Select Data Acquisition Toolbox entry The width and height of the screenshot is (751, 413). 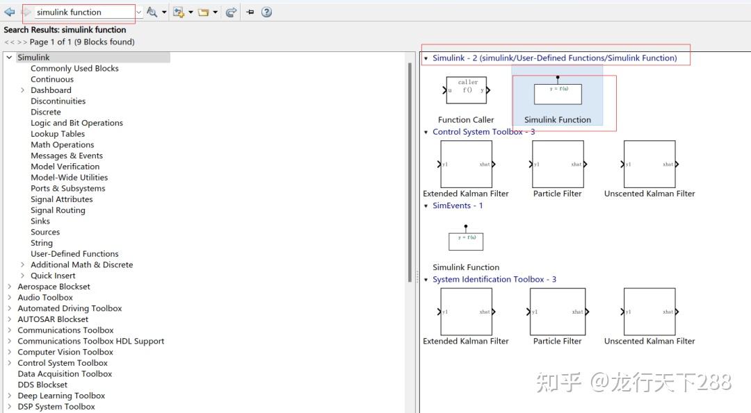(x=65, y=374)
